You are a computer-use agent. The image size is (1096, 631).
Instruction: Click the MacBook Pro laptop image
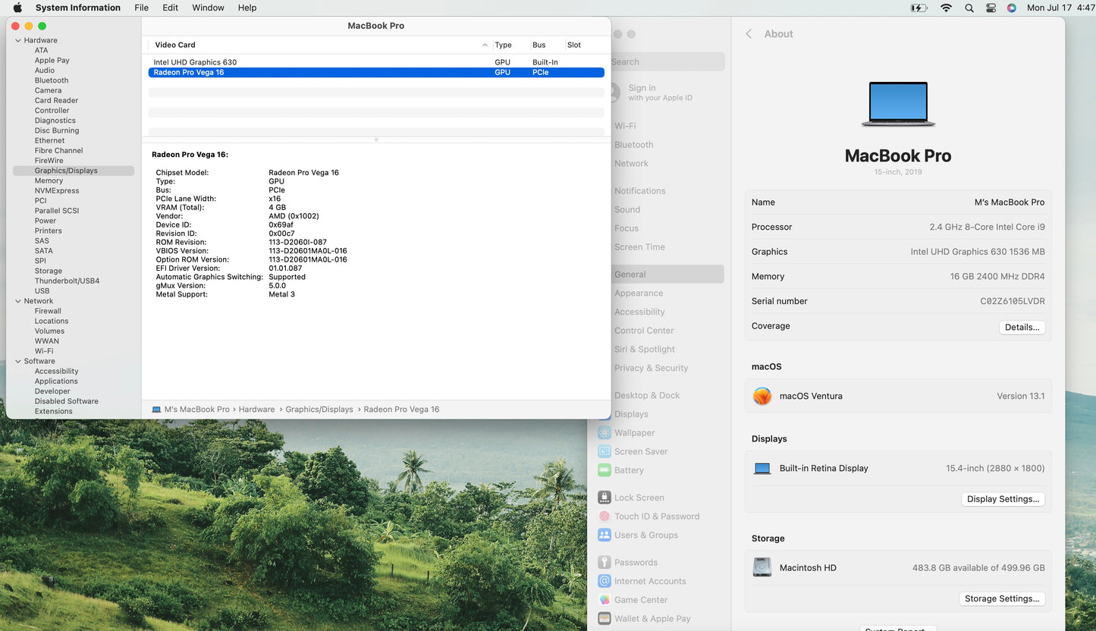898,104
